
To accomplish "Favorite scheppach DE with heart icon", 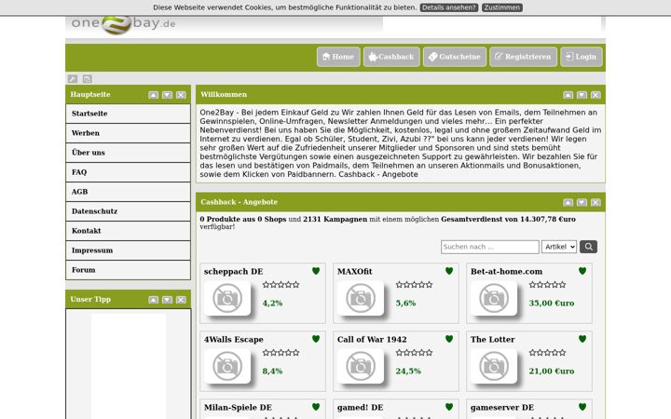I will point(316,271).
